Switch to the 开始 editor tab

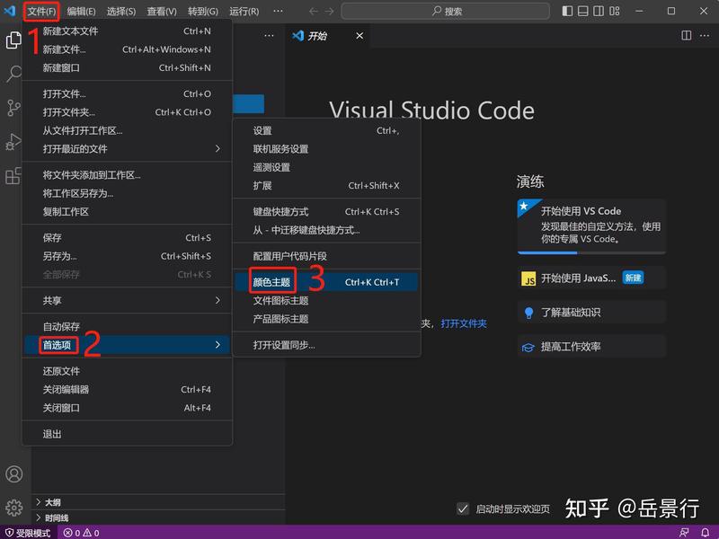pyautogui.click(x=327, y=36)
